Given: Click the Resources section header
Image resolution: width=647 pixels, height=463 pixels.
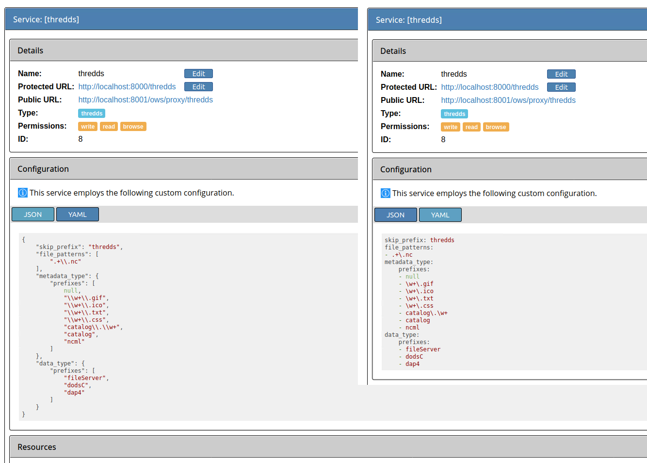Looking at the screenshot, I should pyautogui.click(x=328, y=447).
